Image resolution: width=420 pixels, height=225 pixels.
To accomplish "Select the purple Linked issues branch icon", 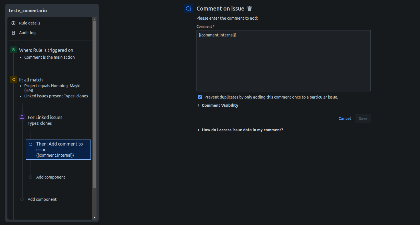I will click(22, 117).
